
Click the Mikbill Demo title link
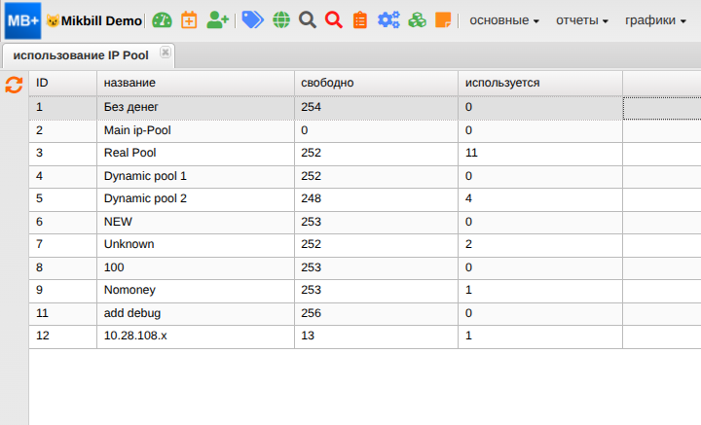click(x=101, y=21)
